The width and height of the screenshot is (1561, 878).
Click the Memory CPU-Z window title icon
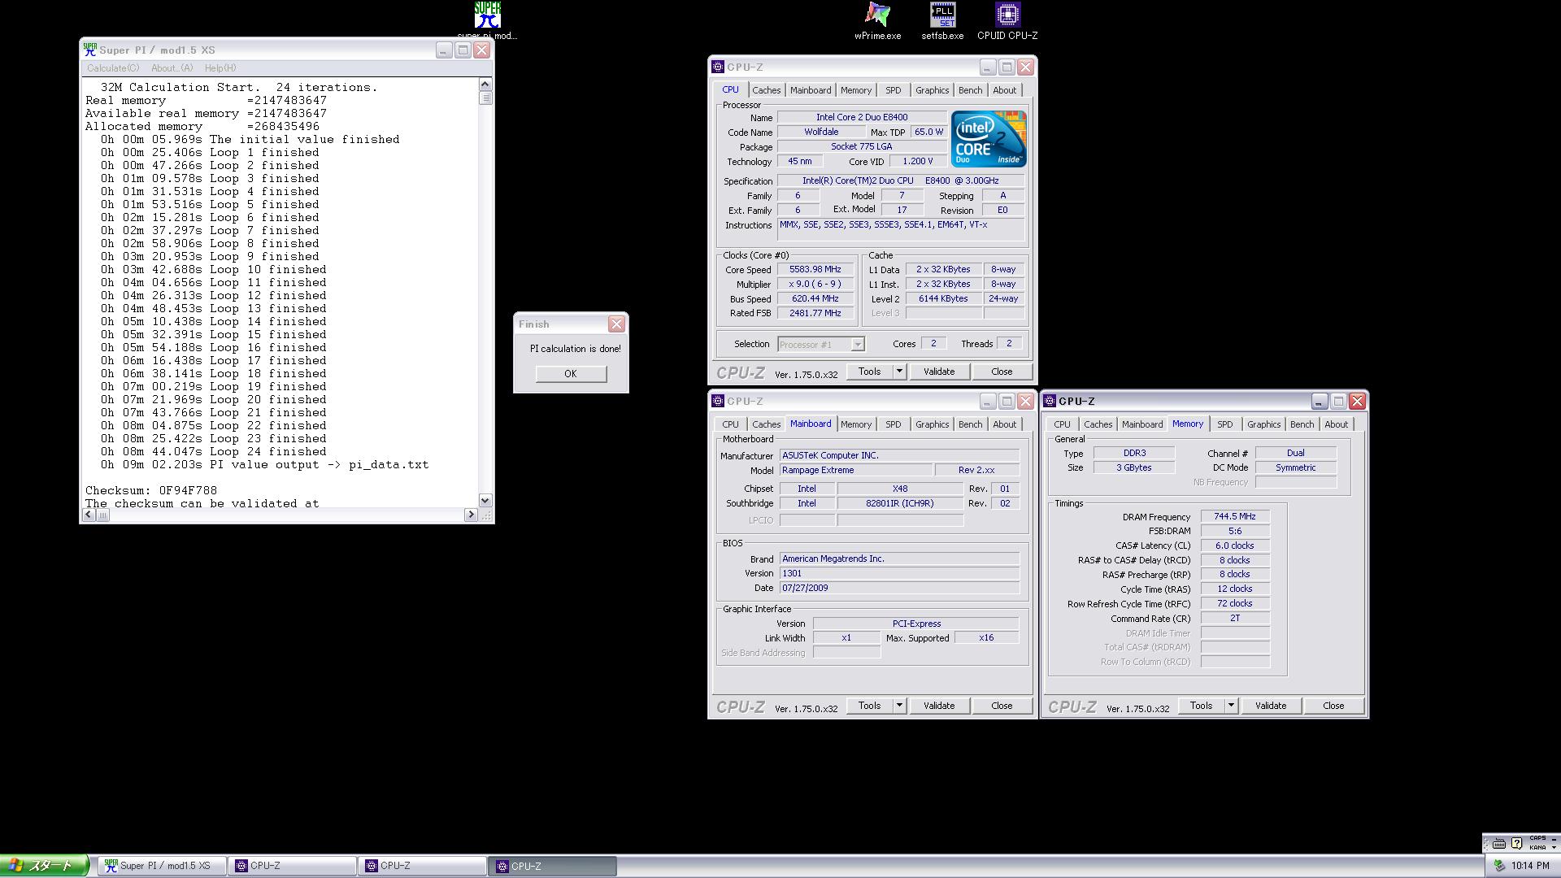coord(1050,401)
